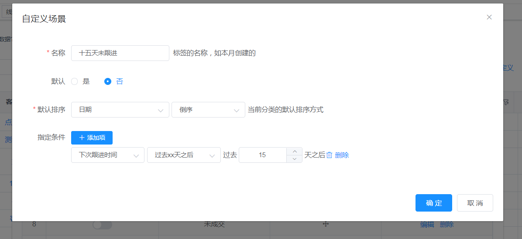The width and height of the screenshot is (522, 239).
Task: Click the 名称 text field
Action: click(x=120, y=53)
